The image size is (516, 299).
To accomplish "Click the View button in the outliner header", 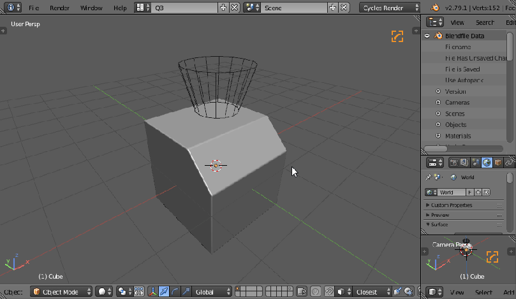I will pos(457,22).
